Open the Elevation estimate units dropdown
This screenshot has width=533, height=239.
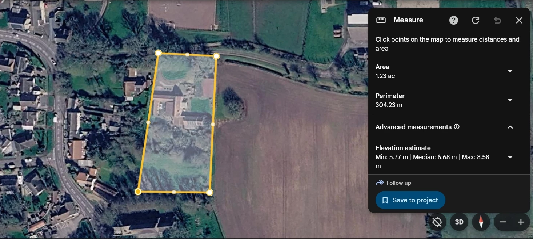pos(510,157)
